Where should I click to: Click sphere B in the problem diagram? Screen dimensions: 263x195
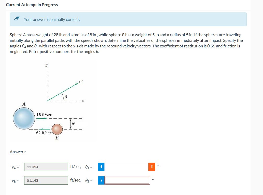point(58,129)
